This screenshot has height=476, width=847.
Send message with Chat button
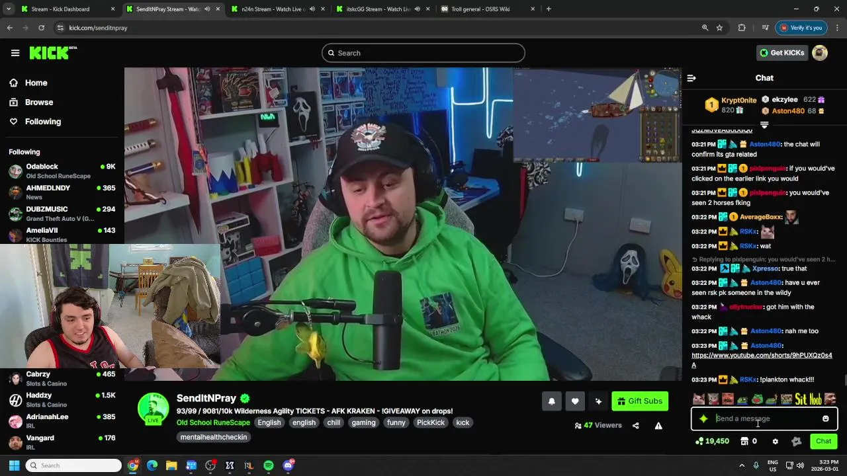[x=823, y=441]
